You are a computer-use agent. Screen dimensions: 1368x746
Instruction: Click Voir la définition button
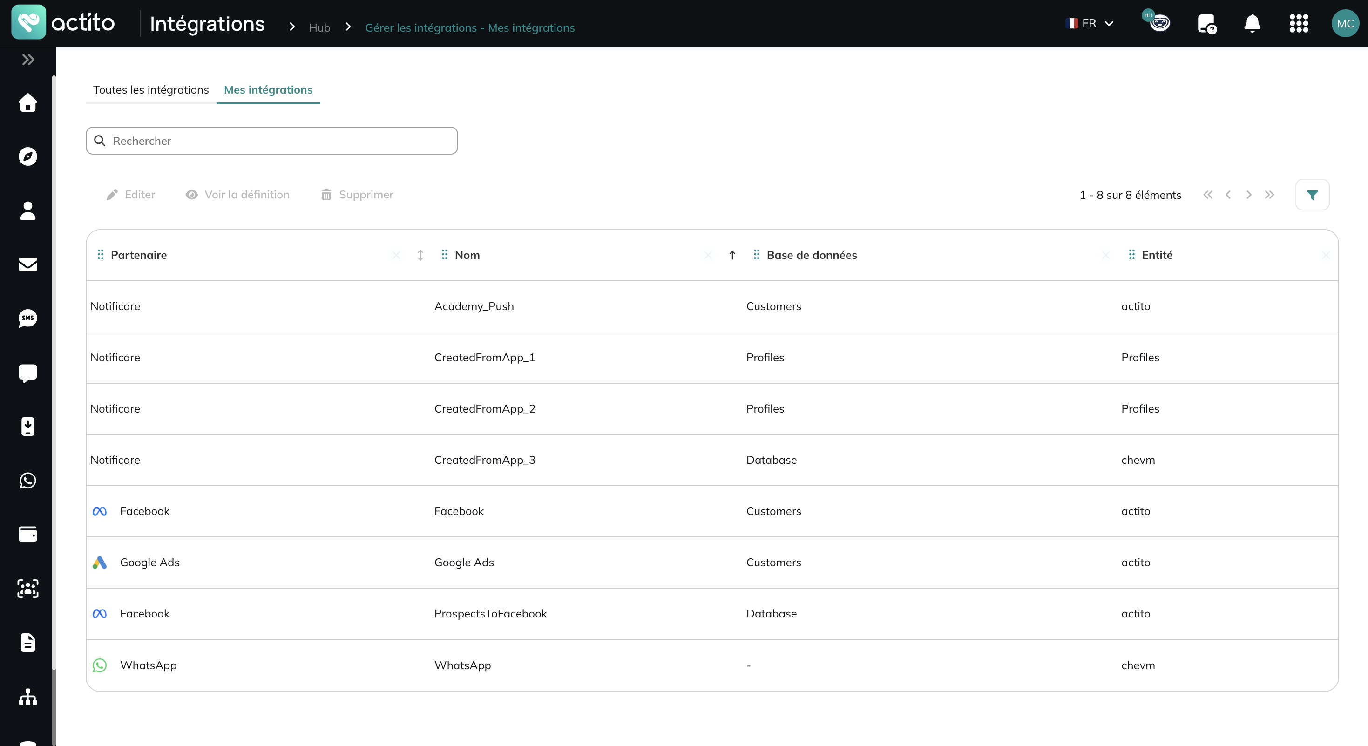tap(237, 195)
